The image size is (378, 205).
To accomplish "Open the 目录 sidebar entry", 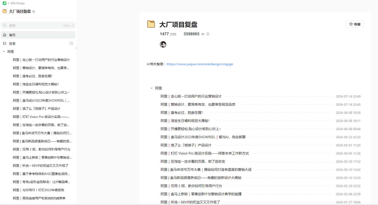I will point(12,43).
